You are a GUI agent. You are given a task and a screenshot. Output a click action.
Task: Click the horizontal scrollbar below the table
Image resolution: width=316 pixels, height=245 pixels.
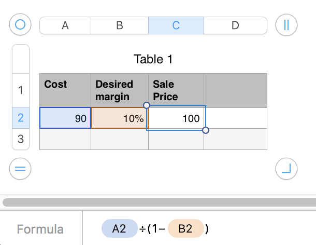pos(158,202)
